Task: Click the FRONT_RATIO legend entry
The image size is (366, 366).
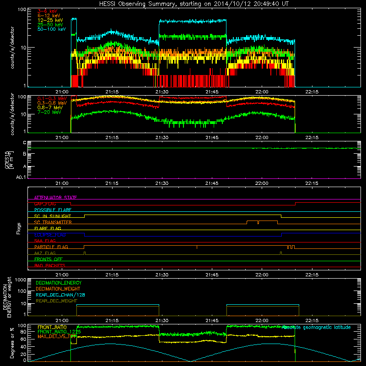Action: tap(52, 327)
